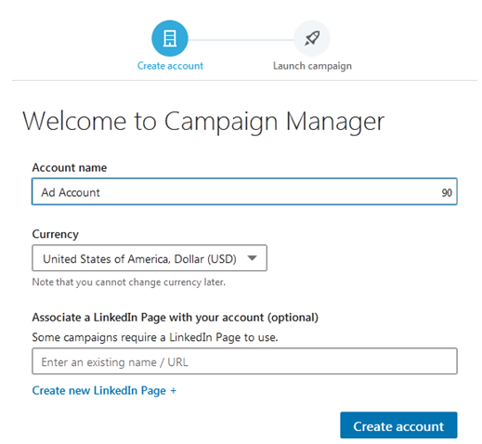Image resolution: width=482 pixels, height=444 pixels.
Task: Click the Account name label
Action: (70, 167)
